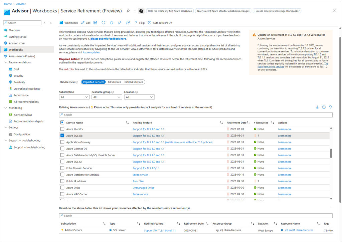Refresh the workbook with the circular arrow icon
Screen dimensions: 342x242
[103, 23]
